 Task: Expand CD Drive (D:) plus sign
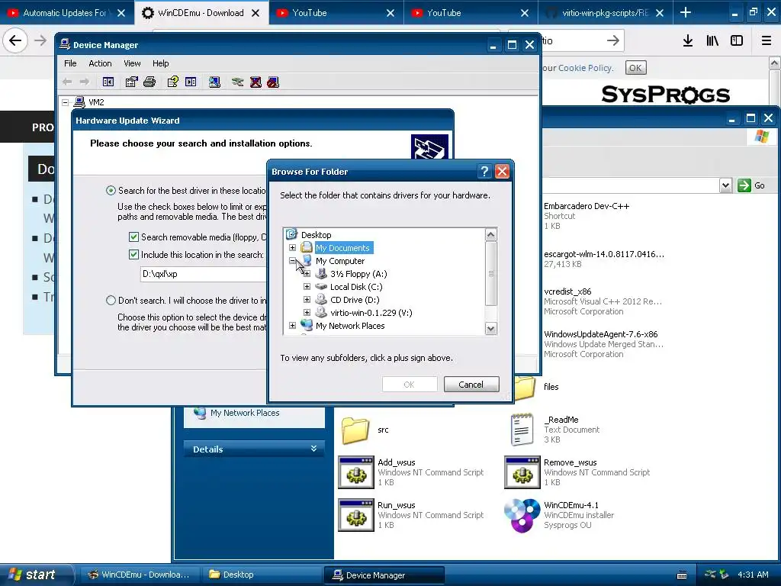[307, 299]
